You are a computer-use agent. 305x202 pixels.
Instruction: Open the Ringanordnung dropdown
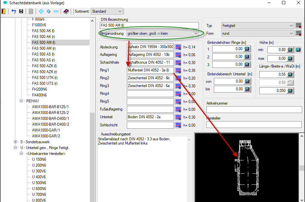[162, 33]
